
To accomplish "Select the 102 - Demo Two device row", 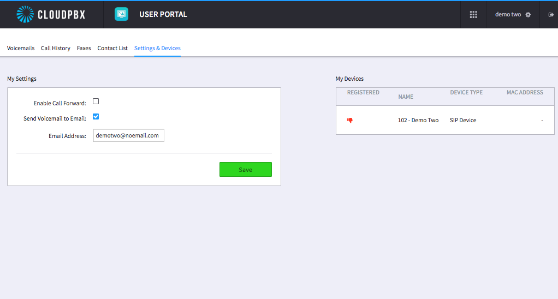I will 445,120.
